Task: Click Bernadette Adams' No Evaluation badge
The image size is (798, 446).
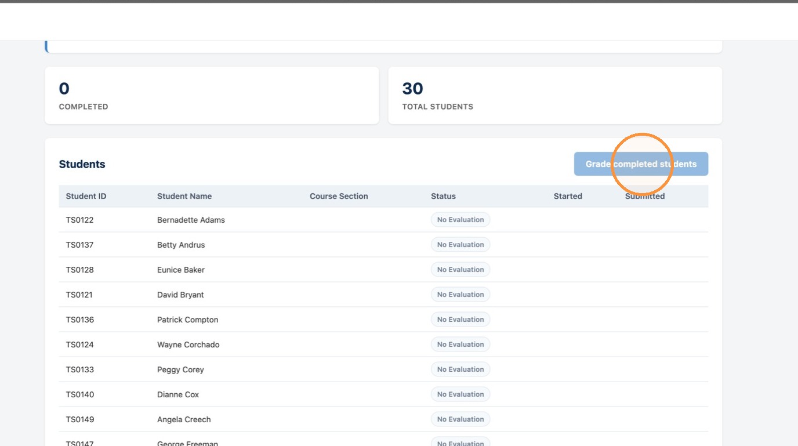Action: 460,220
